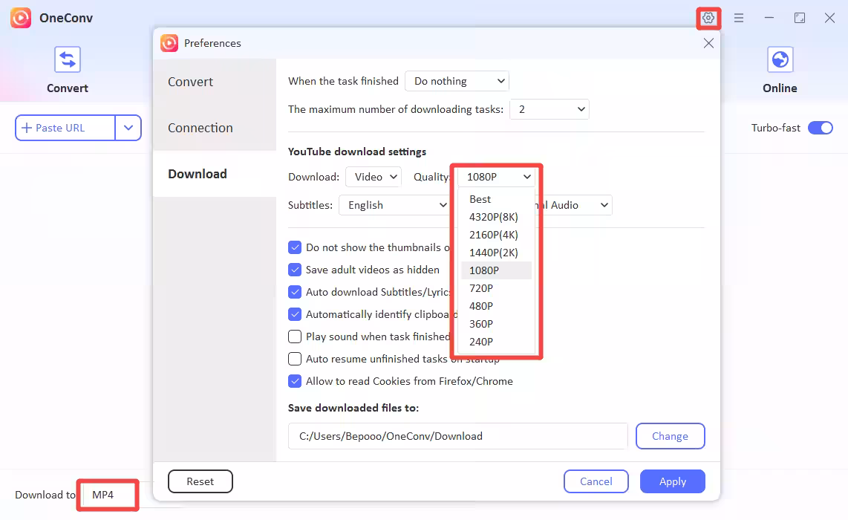Click the save path input field
Screen dimensions: 848x520
click(457, 436)
